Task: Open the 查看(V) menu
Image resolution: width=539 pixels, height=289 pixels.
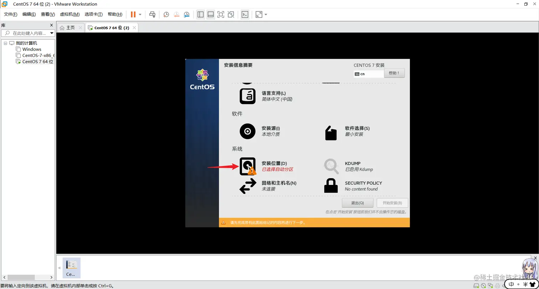Action: 48,14
